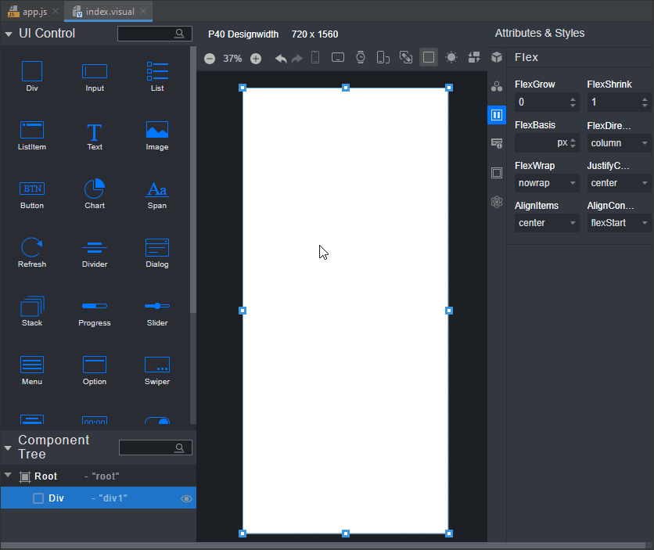Redo the last canvas action
Viewport: 654px width, 550px height.
coord(297,59)
